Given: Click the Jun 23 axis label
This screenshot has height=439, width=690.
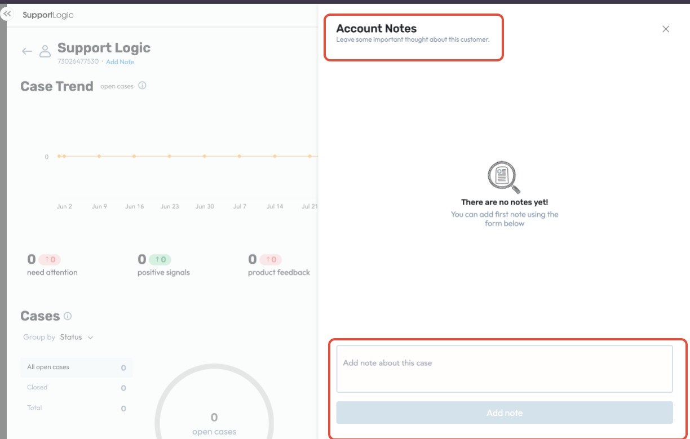Looking at the screenshot, I should pos(169,207).
